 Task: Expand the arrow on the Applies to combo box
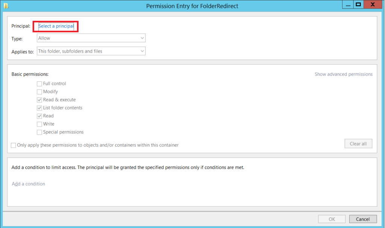pyautogui.click(x=142, y=51)
